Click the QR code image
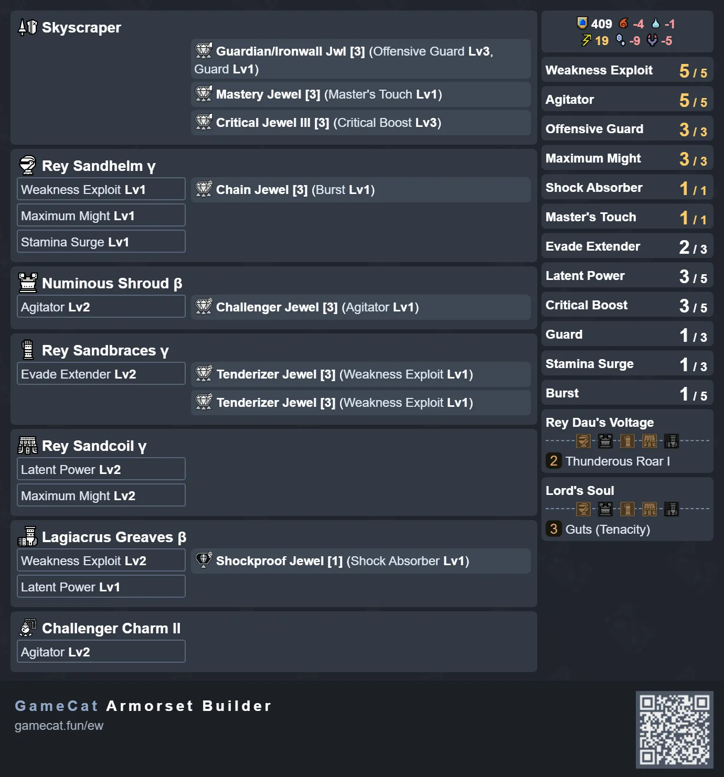The width and height of the screenshot is (724, 777). point(674,729)
